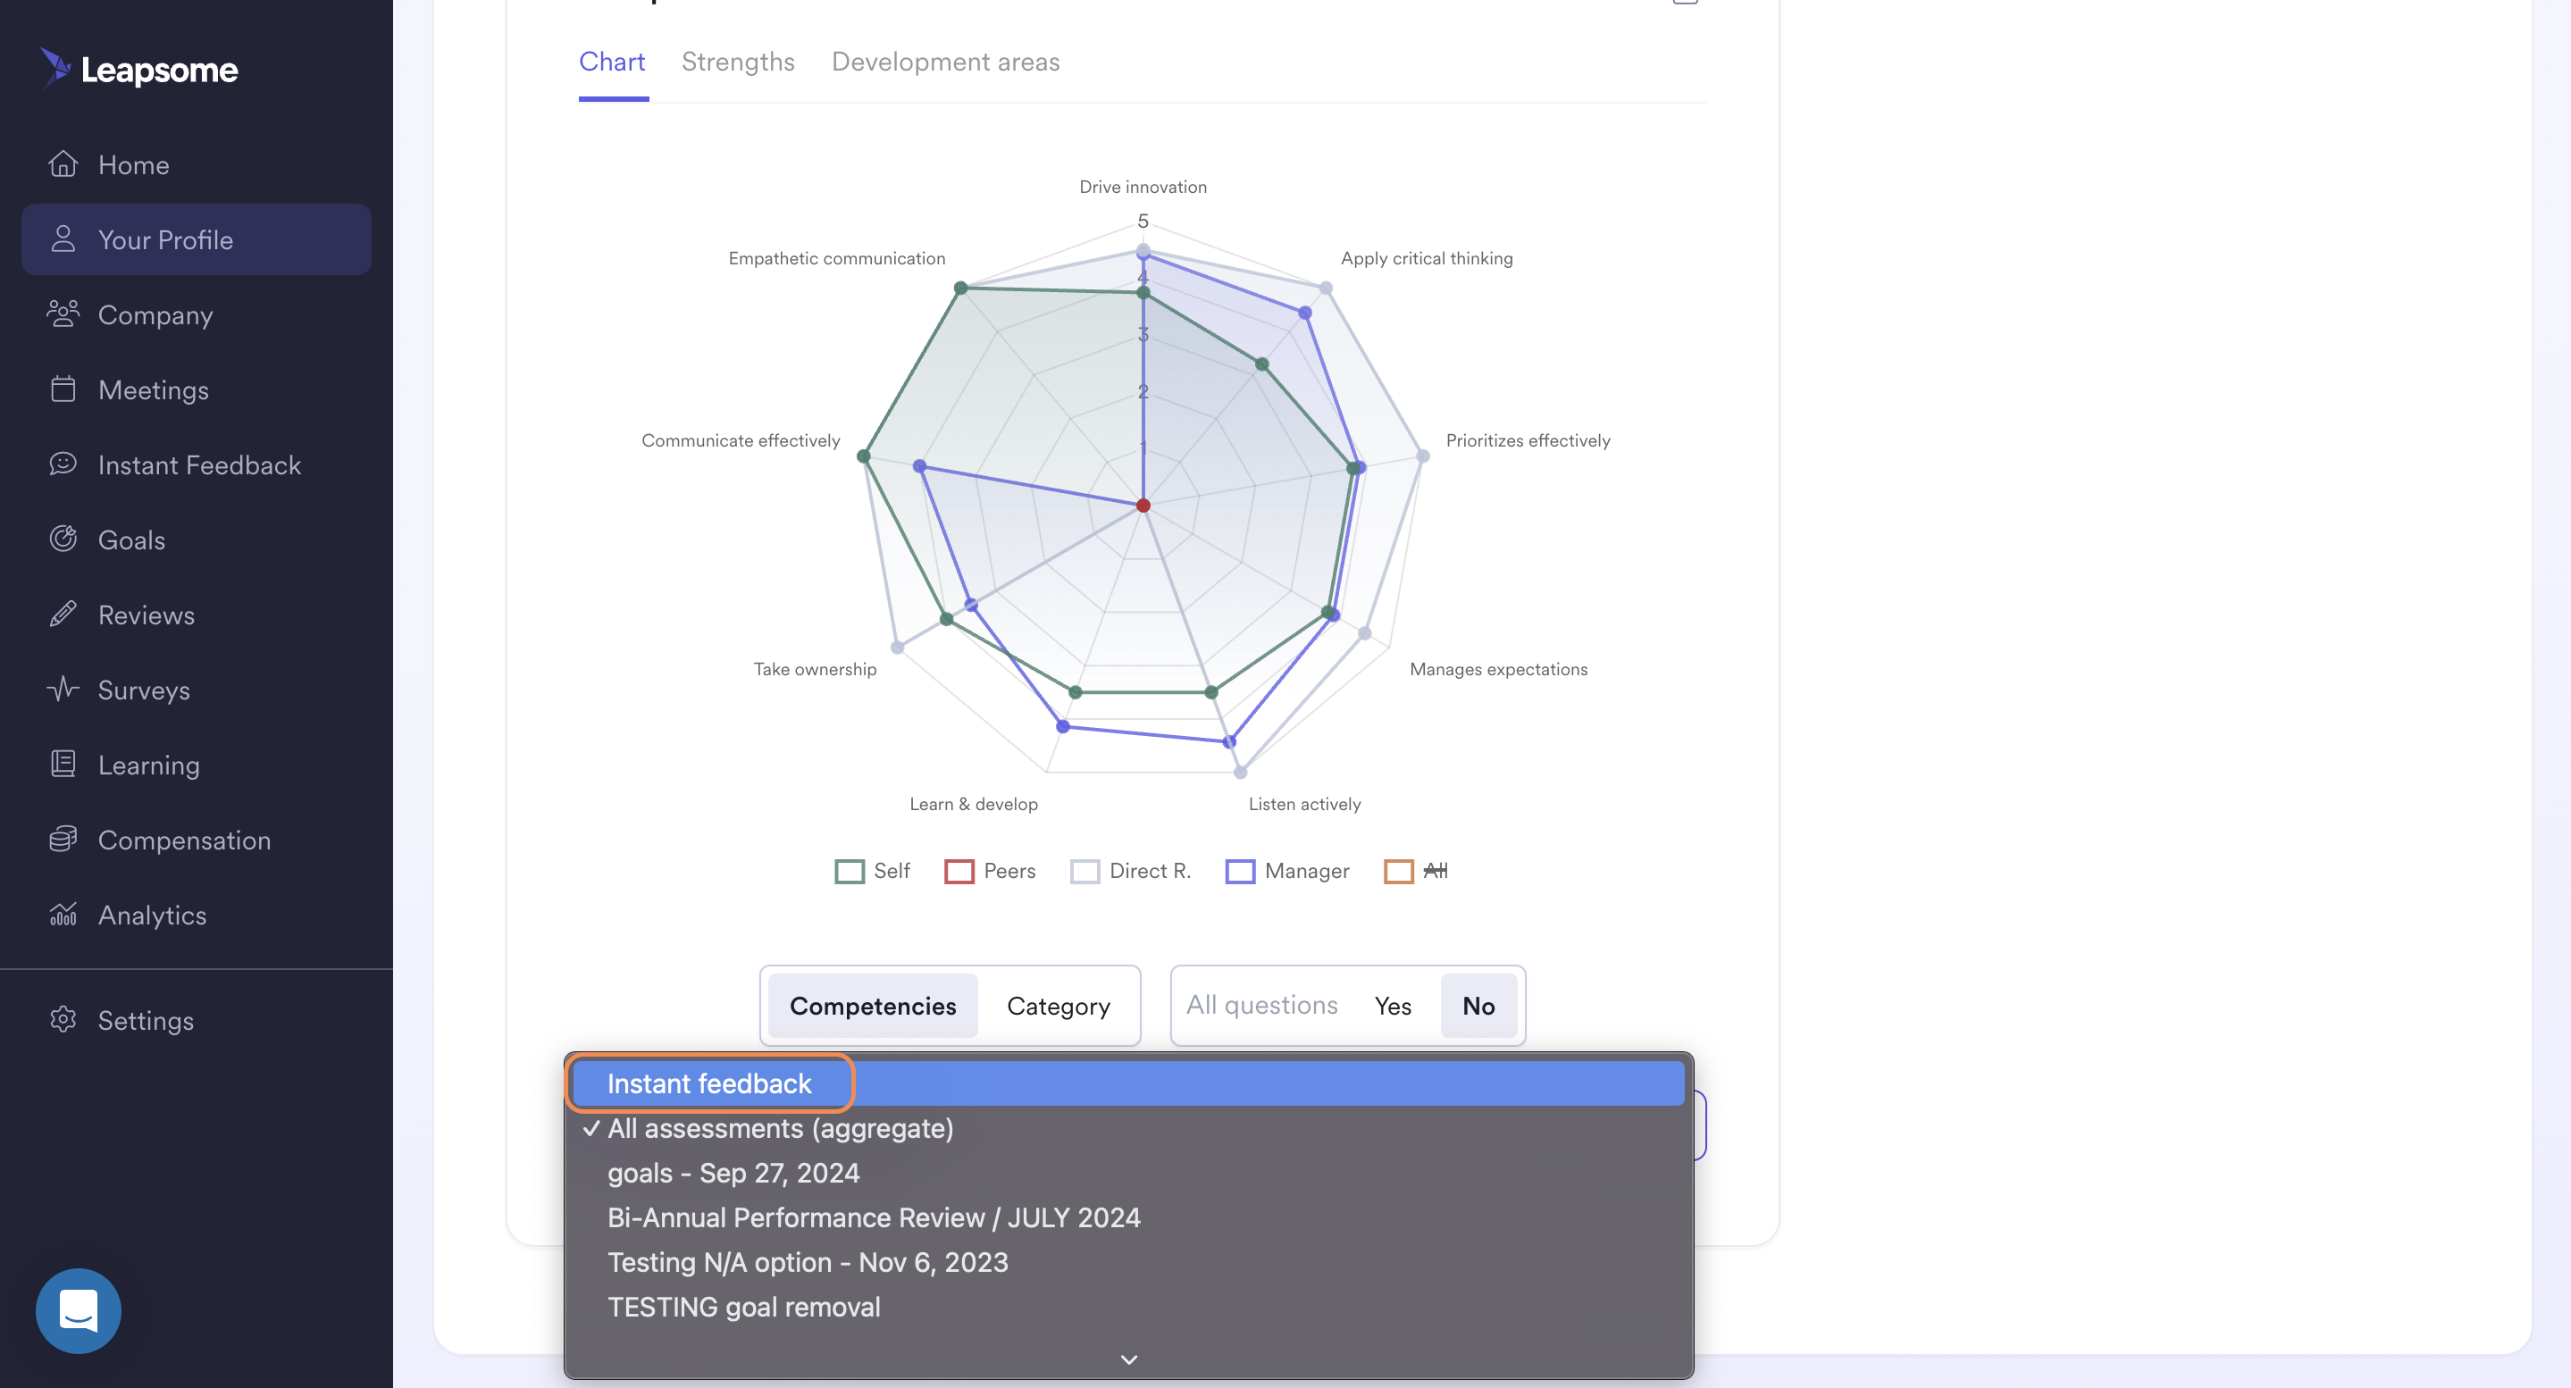Viewport: 2571px width, 1388px height.
Task: Toggle Manager series in legend
Action: click(x=1287, y=870)
